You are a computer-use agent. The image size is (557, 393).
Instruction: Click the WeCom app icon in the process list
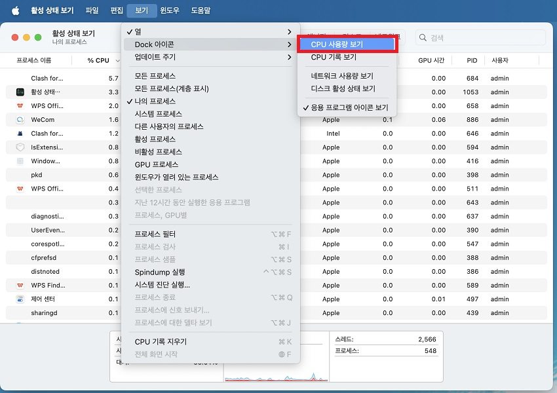click(20, 119)
